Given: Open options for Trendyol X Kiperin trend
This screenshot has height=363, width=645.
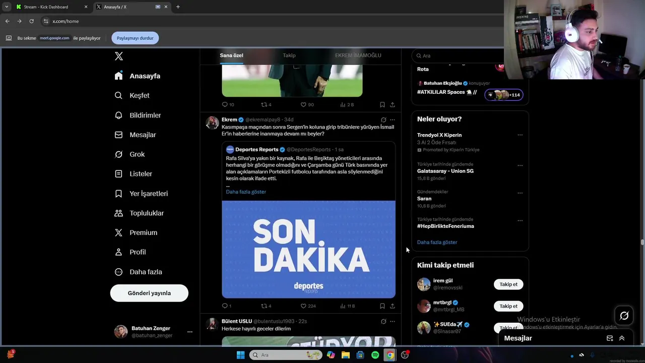Looking at the screenshot, I should click(x=520, y=135).
